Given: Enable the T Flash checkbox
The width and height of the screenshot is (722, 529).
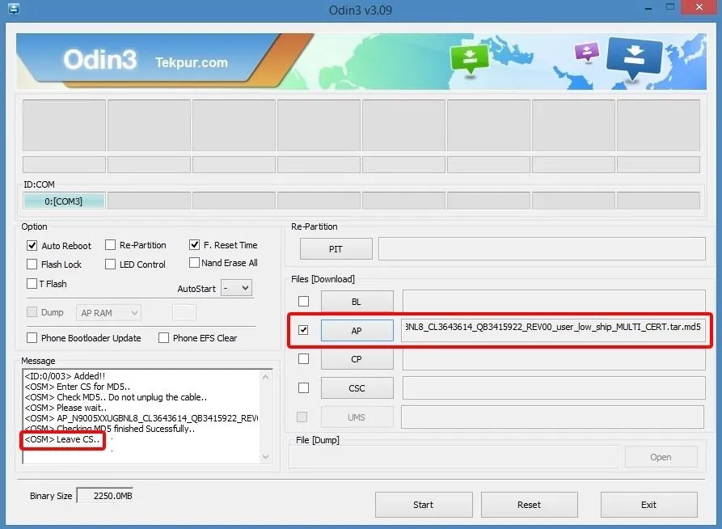Looking at the screenshot, I should tap(32, 283).
